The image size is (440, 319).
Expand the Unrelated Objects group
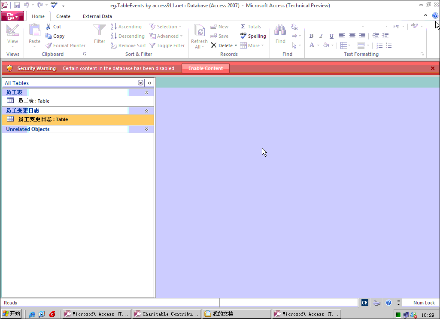(146, 129)
